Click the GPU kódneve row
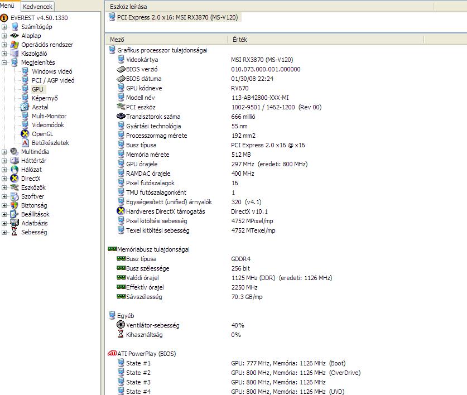Screen dimensions: 467x395 coord(144,88)
